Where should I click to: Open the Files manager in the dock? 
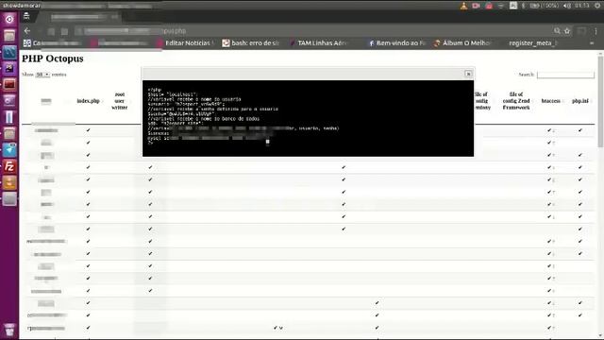click(9, 36)
